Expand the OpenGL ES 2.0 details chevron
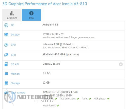 point(121,64)
